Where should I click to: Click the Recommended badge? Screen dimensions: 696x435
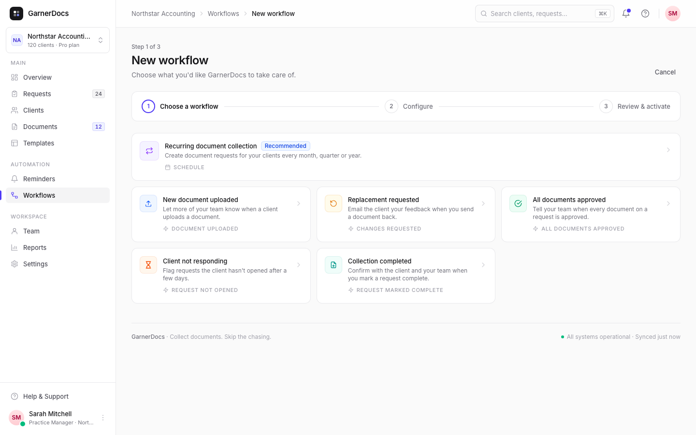(x=286, y=146)
